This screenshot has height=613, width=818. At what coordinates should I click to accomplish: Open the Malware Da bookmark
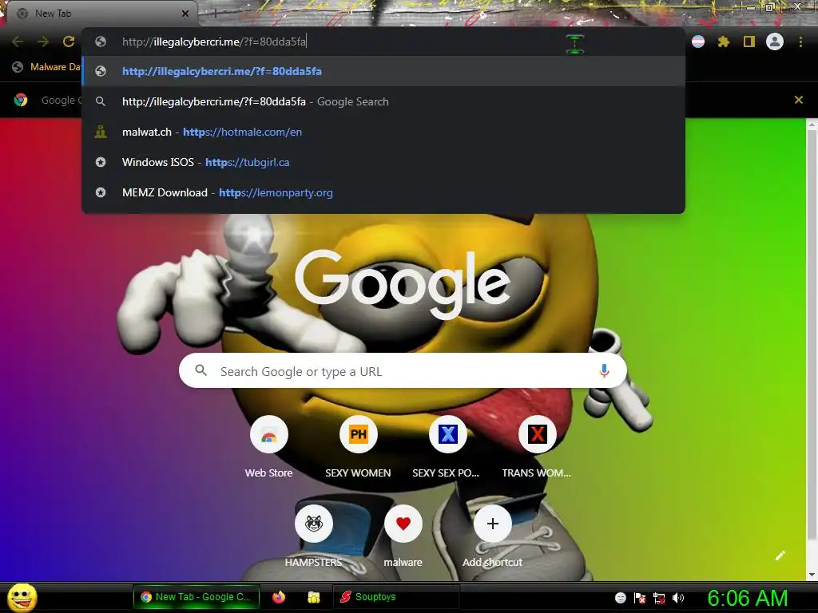pyautogui.click(x=47, y=67)
